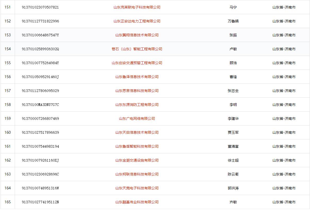Viewport: 310px width, 210px height.
Task: Open the 山东克莱默电子科技有限公司 company link
Action: coord(137,7)
